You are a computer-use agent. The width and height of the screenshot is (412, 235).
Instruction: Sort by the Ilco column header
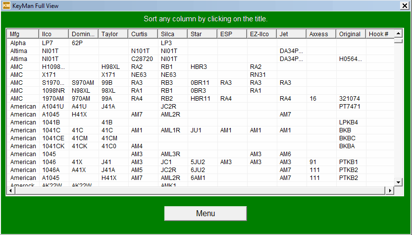[53, 34]
